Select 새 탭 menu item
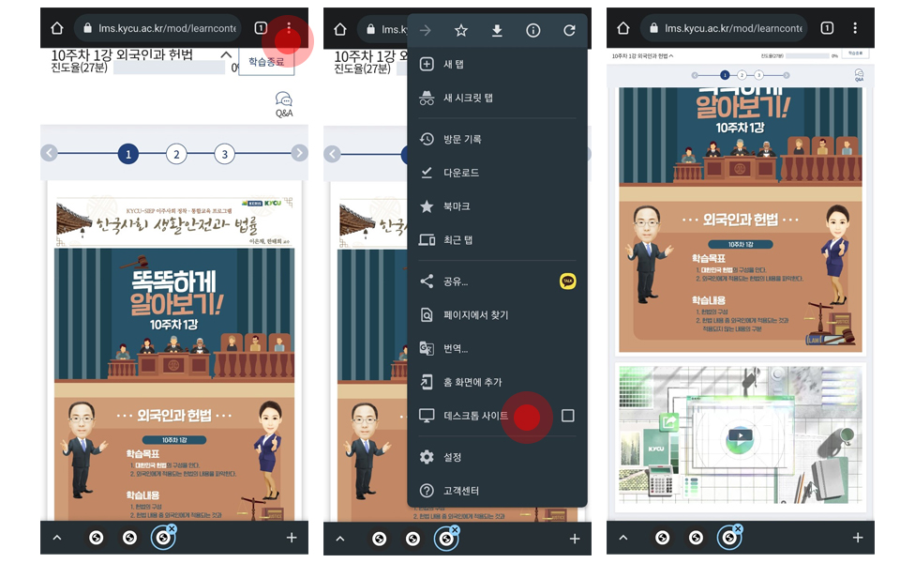This screenshot has width=915, height=563. pyautogui.click(x=497, y=64)
